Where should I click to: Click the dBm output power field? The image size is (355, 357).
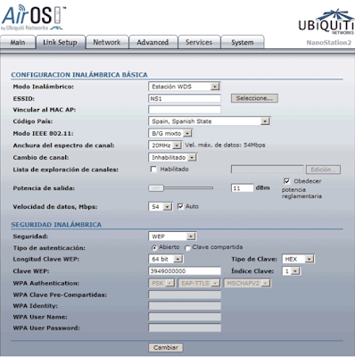(x=242, y=188)
